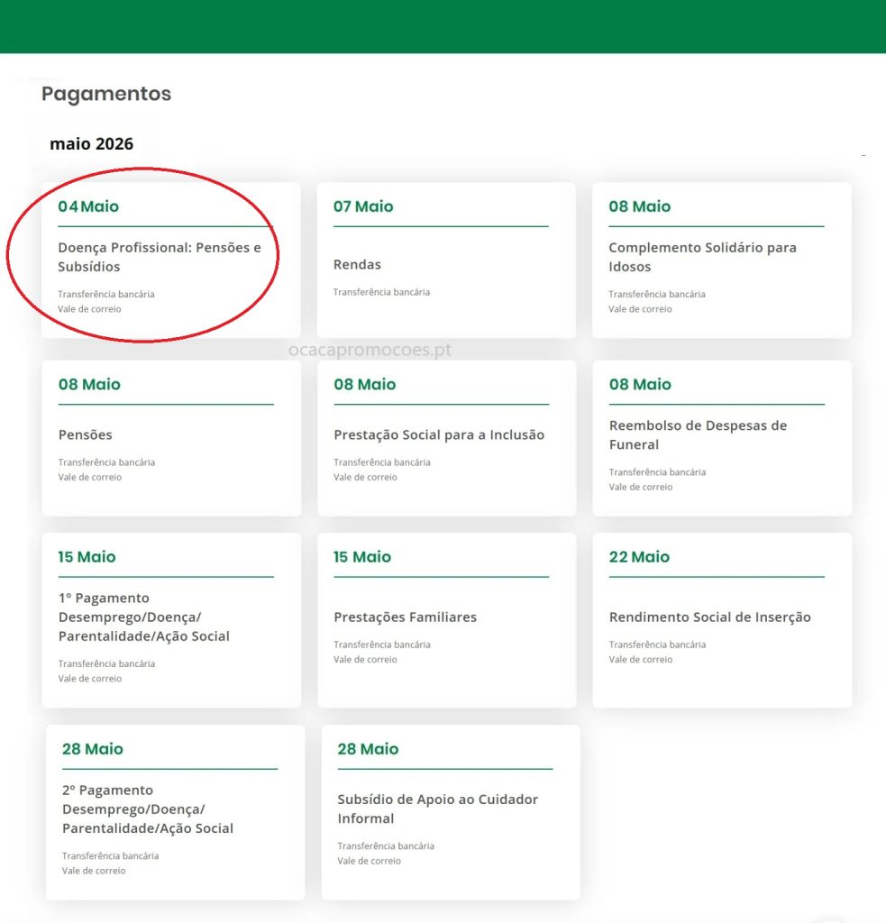Click the 04 Maio date heading

pos(88,206)
